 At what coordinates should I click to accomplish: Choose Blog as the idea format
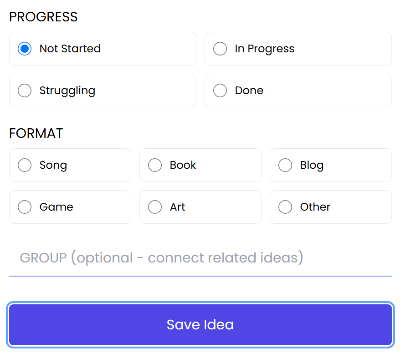click(x=285, y=165)
